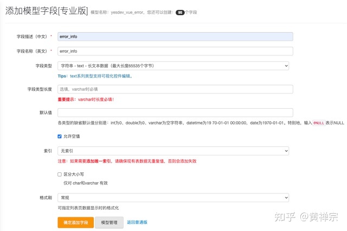Click the red 重要提示 varchar length warning
This screenshot has height=231, width=347.
point(86,99)
